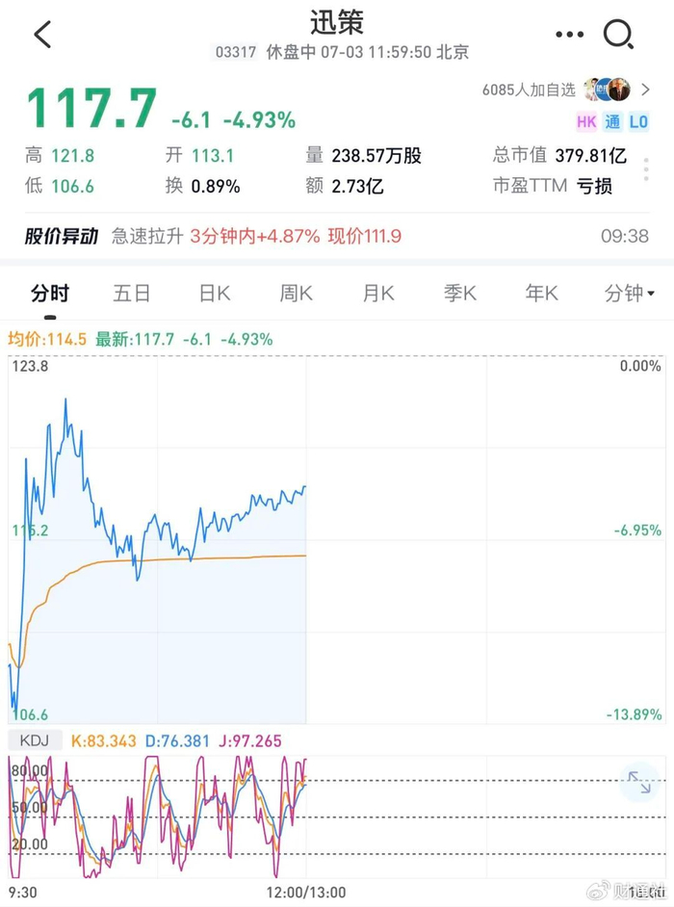Open the 分钟 interval dropdown
The image size is (674, 907).
pos(630,294)
